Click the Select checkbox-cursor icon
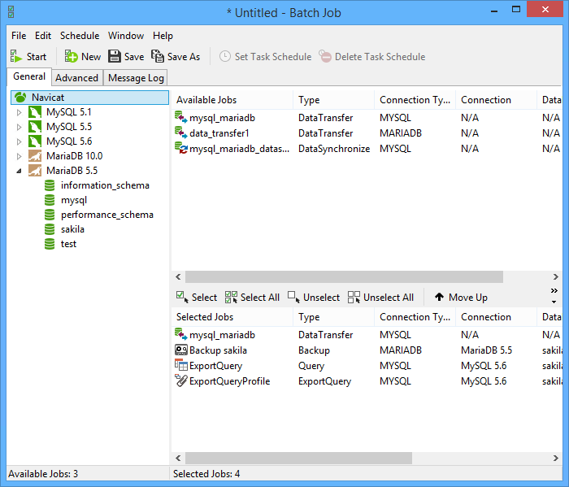Screen dimensions: 569x487 tap(182, 298)
